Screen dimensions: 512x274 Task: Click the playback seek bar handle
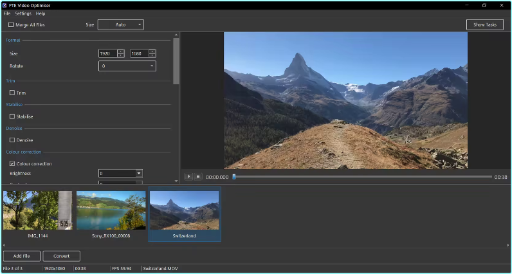coord(233,177)
